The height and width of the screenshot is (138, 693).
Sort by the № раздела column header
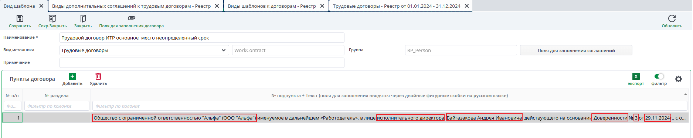tap(57, 95)
